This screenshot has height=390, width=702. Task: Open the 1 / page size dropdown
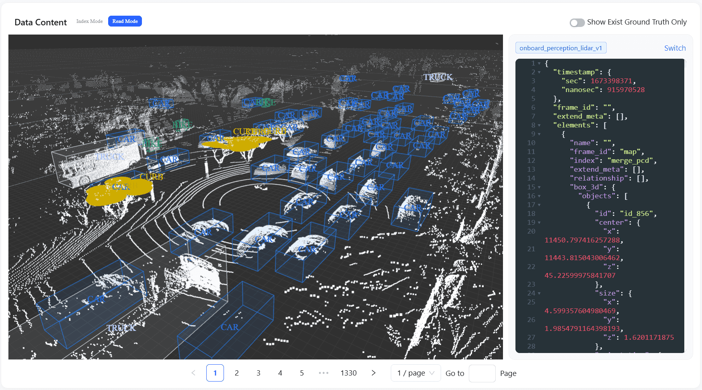(416, 373)
